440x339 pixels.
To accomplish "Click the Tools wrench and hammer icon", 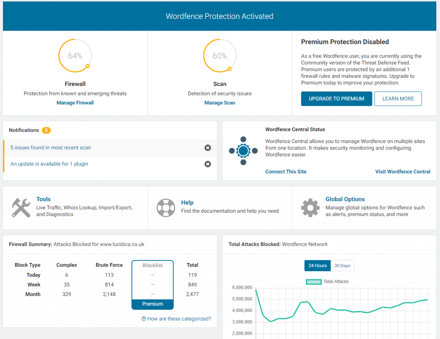I will tap(21, 208).
